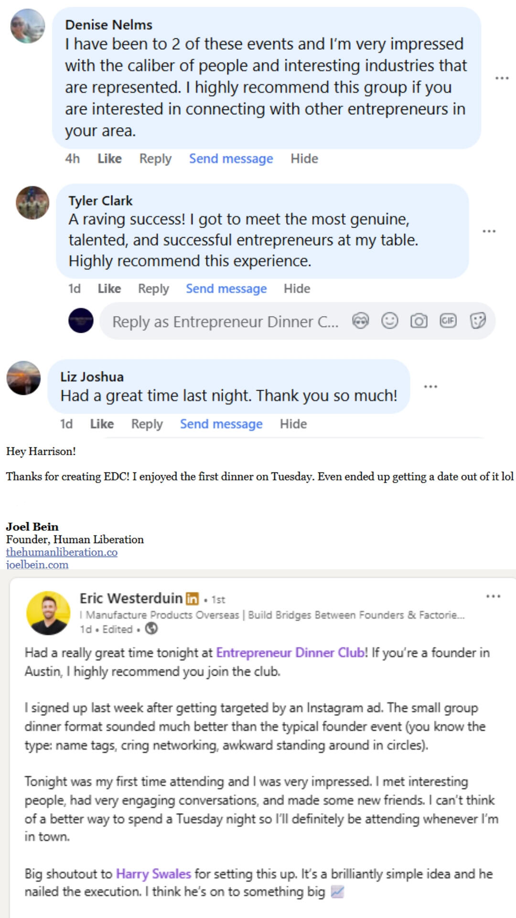The width and height of the screenshot is (516, 918).
Task: Open options menu for Liz Joshua's comment
Action: pyautogui.click(x=430, y=386)
